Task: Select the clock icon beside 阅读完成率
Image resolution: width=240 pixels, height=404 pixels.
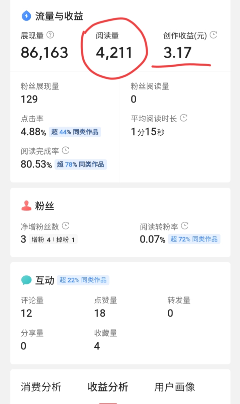Action: (65, 151)
